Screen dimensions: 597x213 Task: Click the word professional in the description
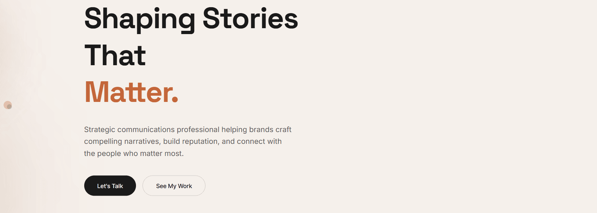pyautogui.click(x=198, y=130)
